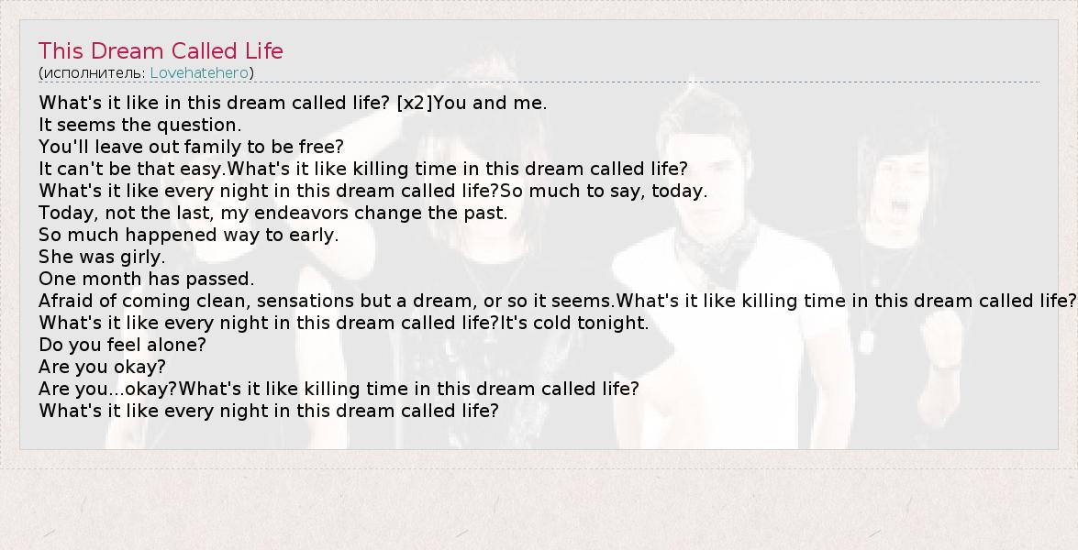Click the line starting "Are you...okay?"

(339, 389)
